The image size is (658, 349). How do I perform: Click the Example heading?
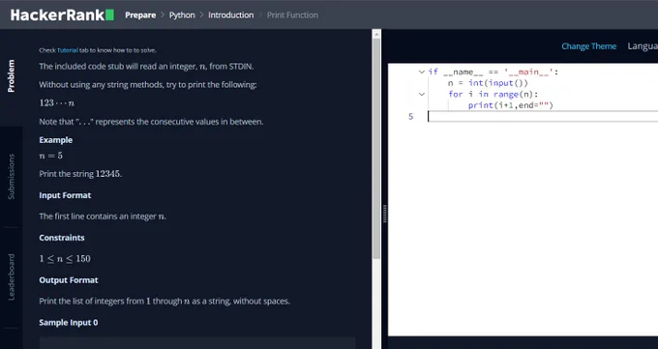tap(56, 140)
